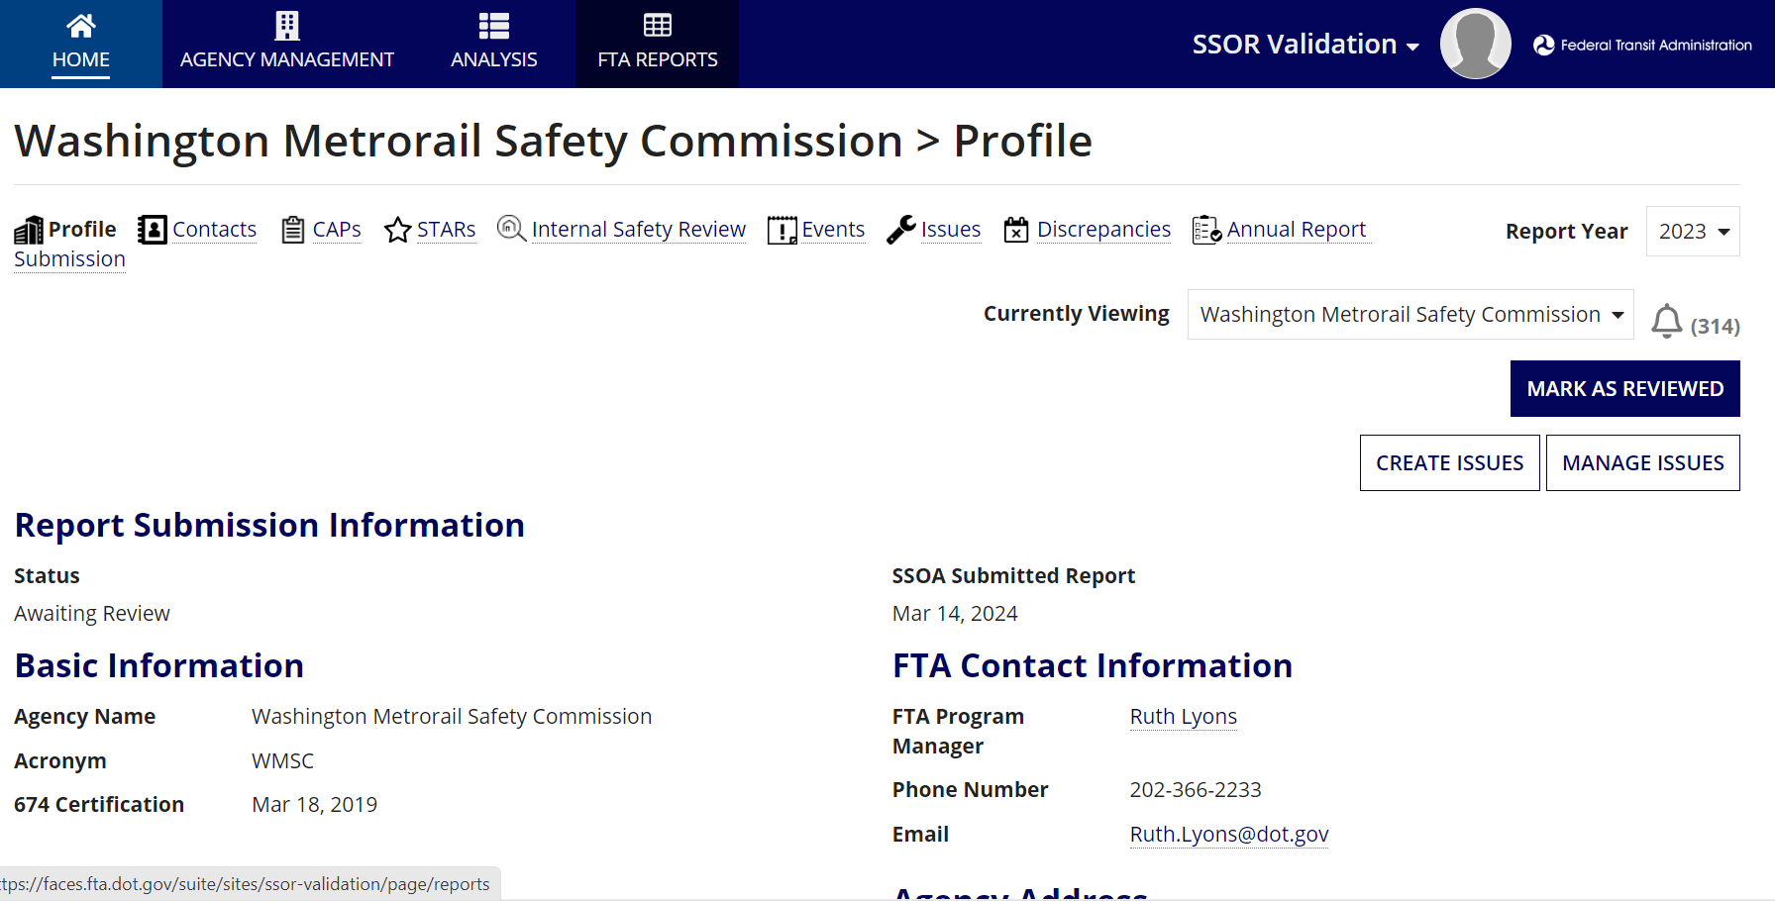
Task: Open the Currently Viewing agency dropdown
Action: tap(1410, 315)
